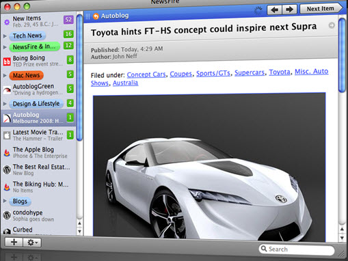The image size is (348, 261).
Task: Expand the Tech News group
Action: tap(5, 36)
